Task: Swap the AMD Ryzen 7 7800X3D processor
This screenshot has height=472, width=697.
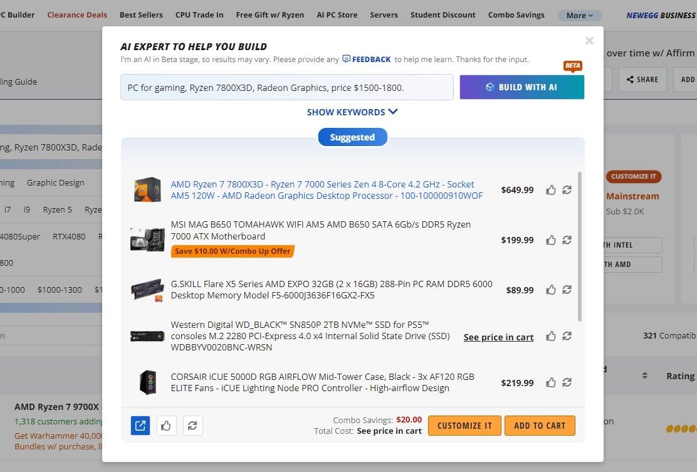Action: pyautogui.click(x=567, y=190)
